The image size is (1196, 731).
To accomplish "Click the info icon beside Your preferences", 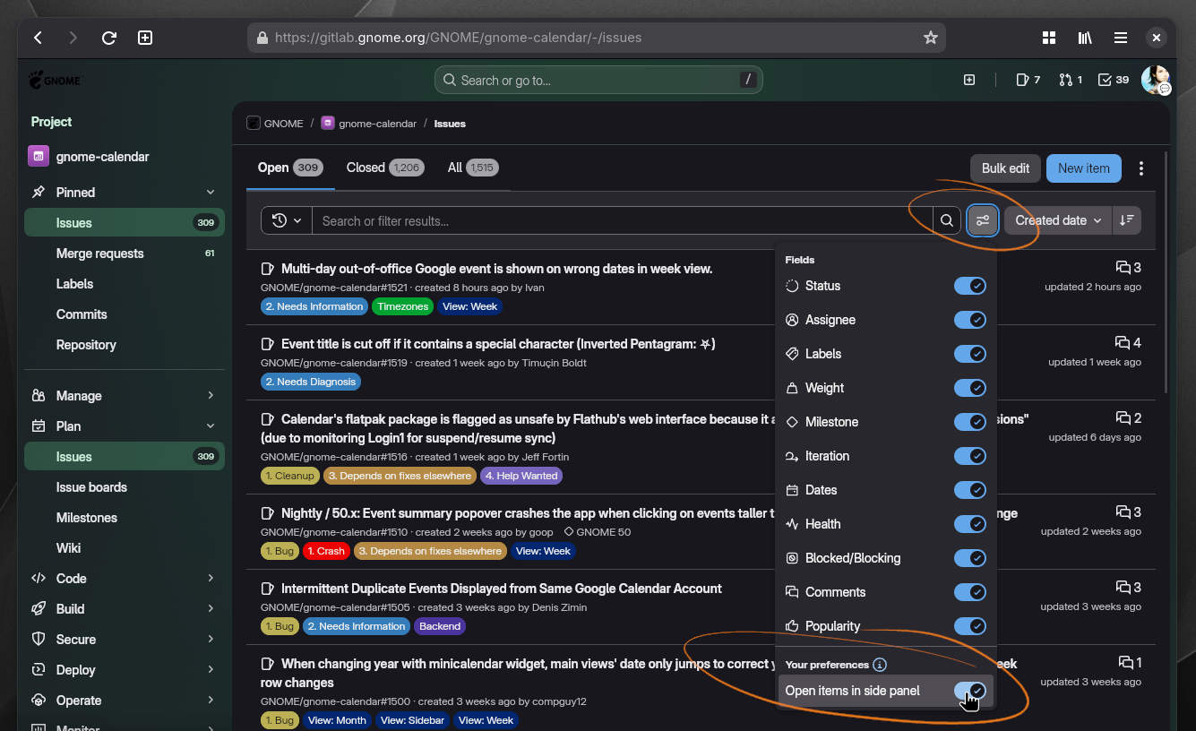I will pyautogui.click(x=880, y=665).
